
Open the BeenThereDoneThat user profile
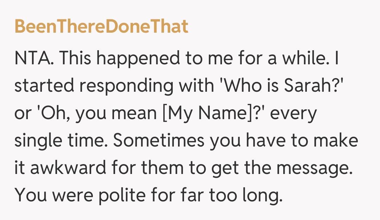(101, 27)
